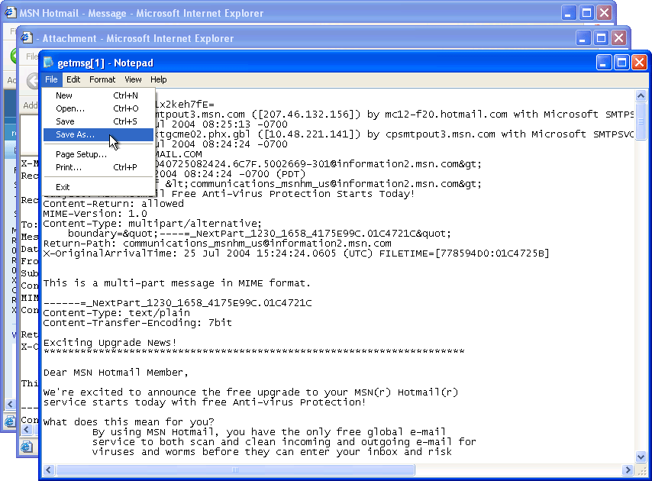Open the View menu in Notepad
This screenshot has width=652, height=481.
point(133,79)
